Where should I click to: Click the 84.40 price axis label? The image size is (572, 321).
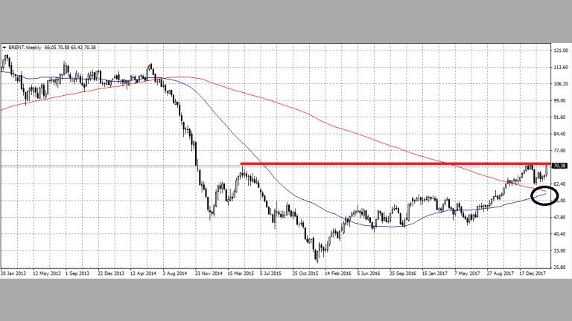560,134
